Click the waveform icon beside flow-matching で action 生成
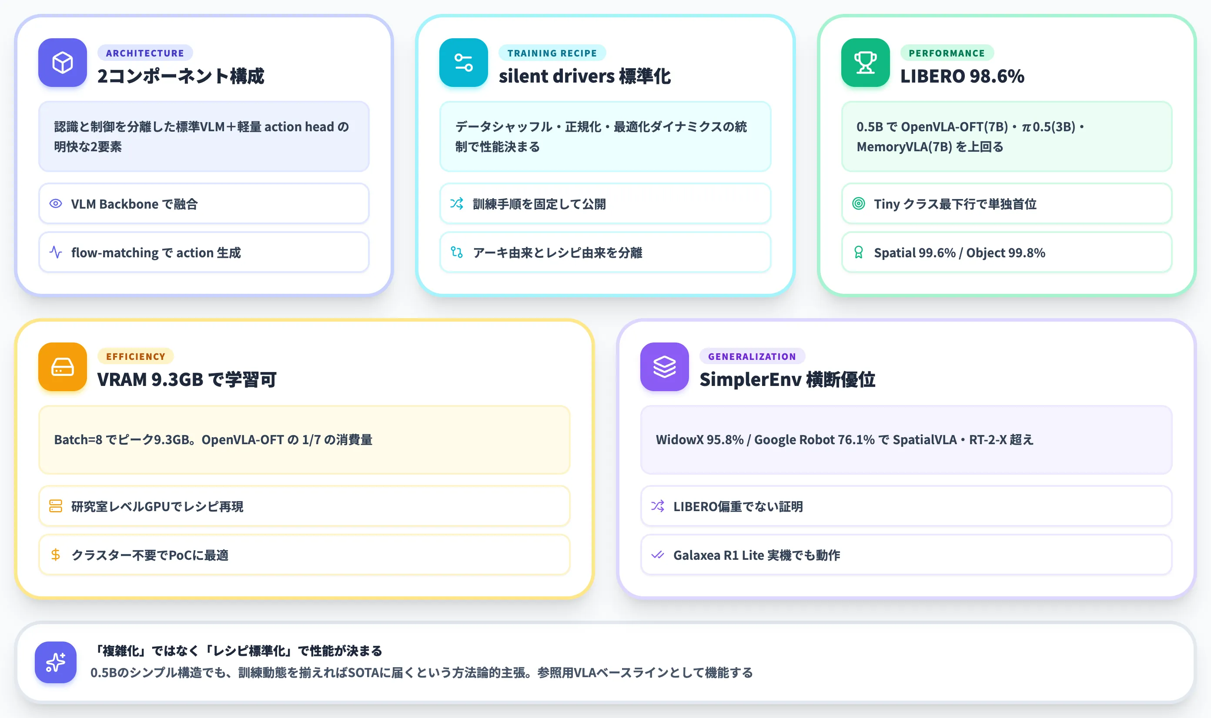Viewport: 1211px width, 718px height. pyautogui.click(x=56, y=252)
